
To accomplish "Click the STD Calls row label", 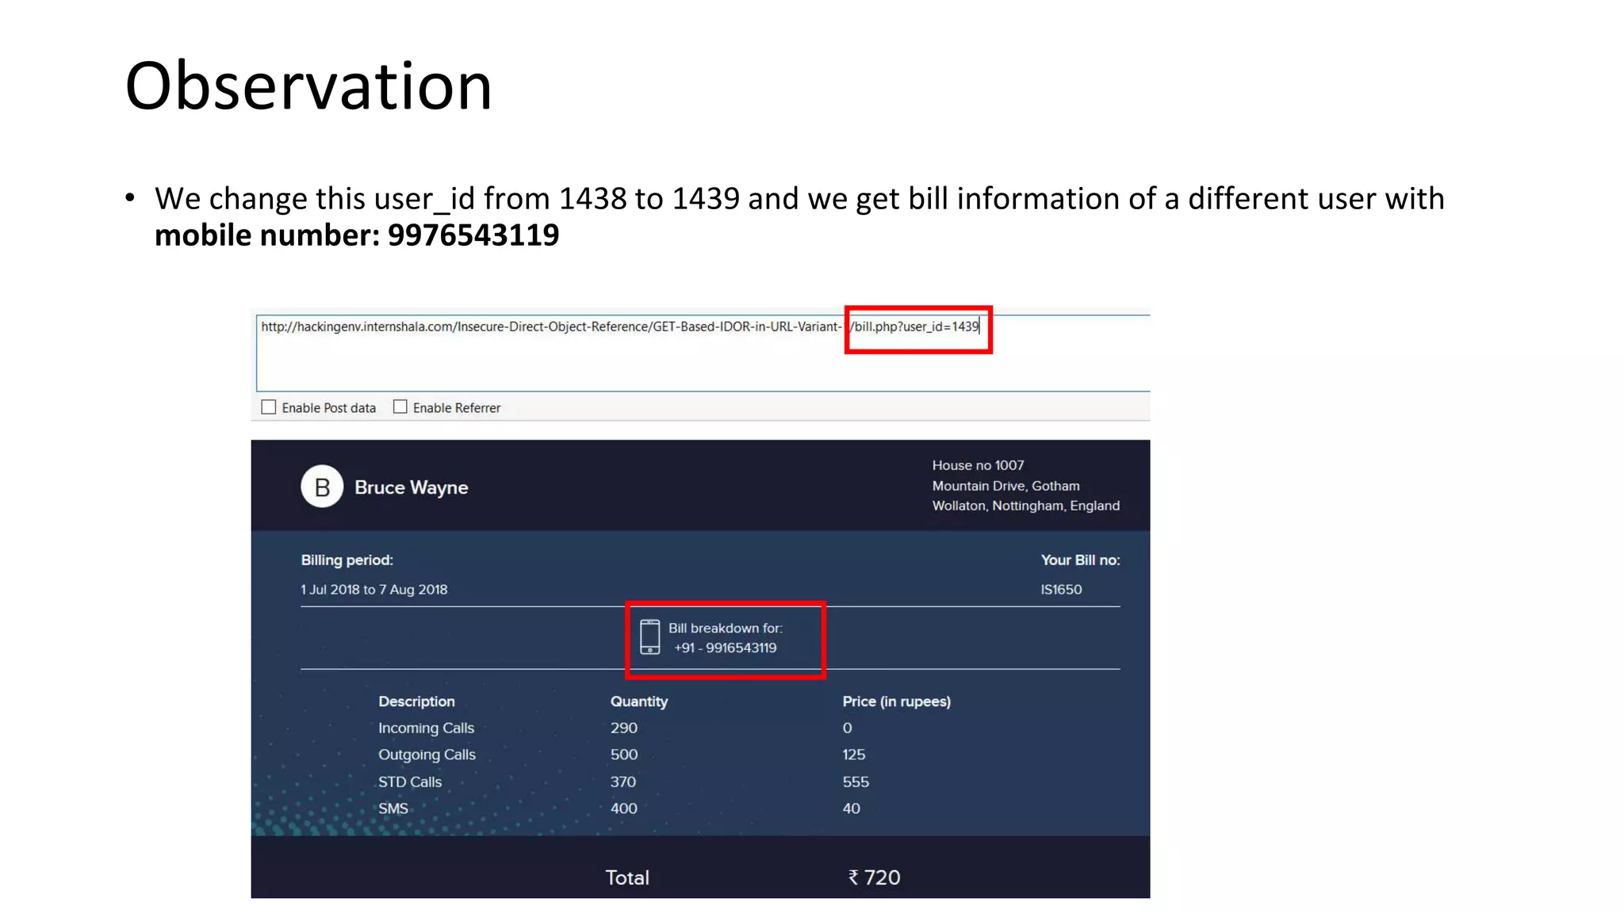I will coord(410,782).
